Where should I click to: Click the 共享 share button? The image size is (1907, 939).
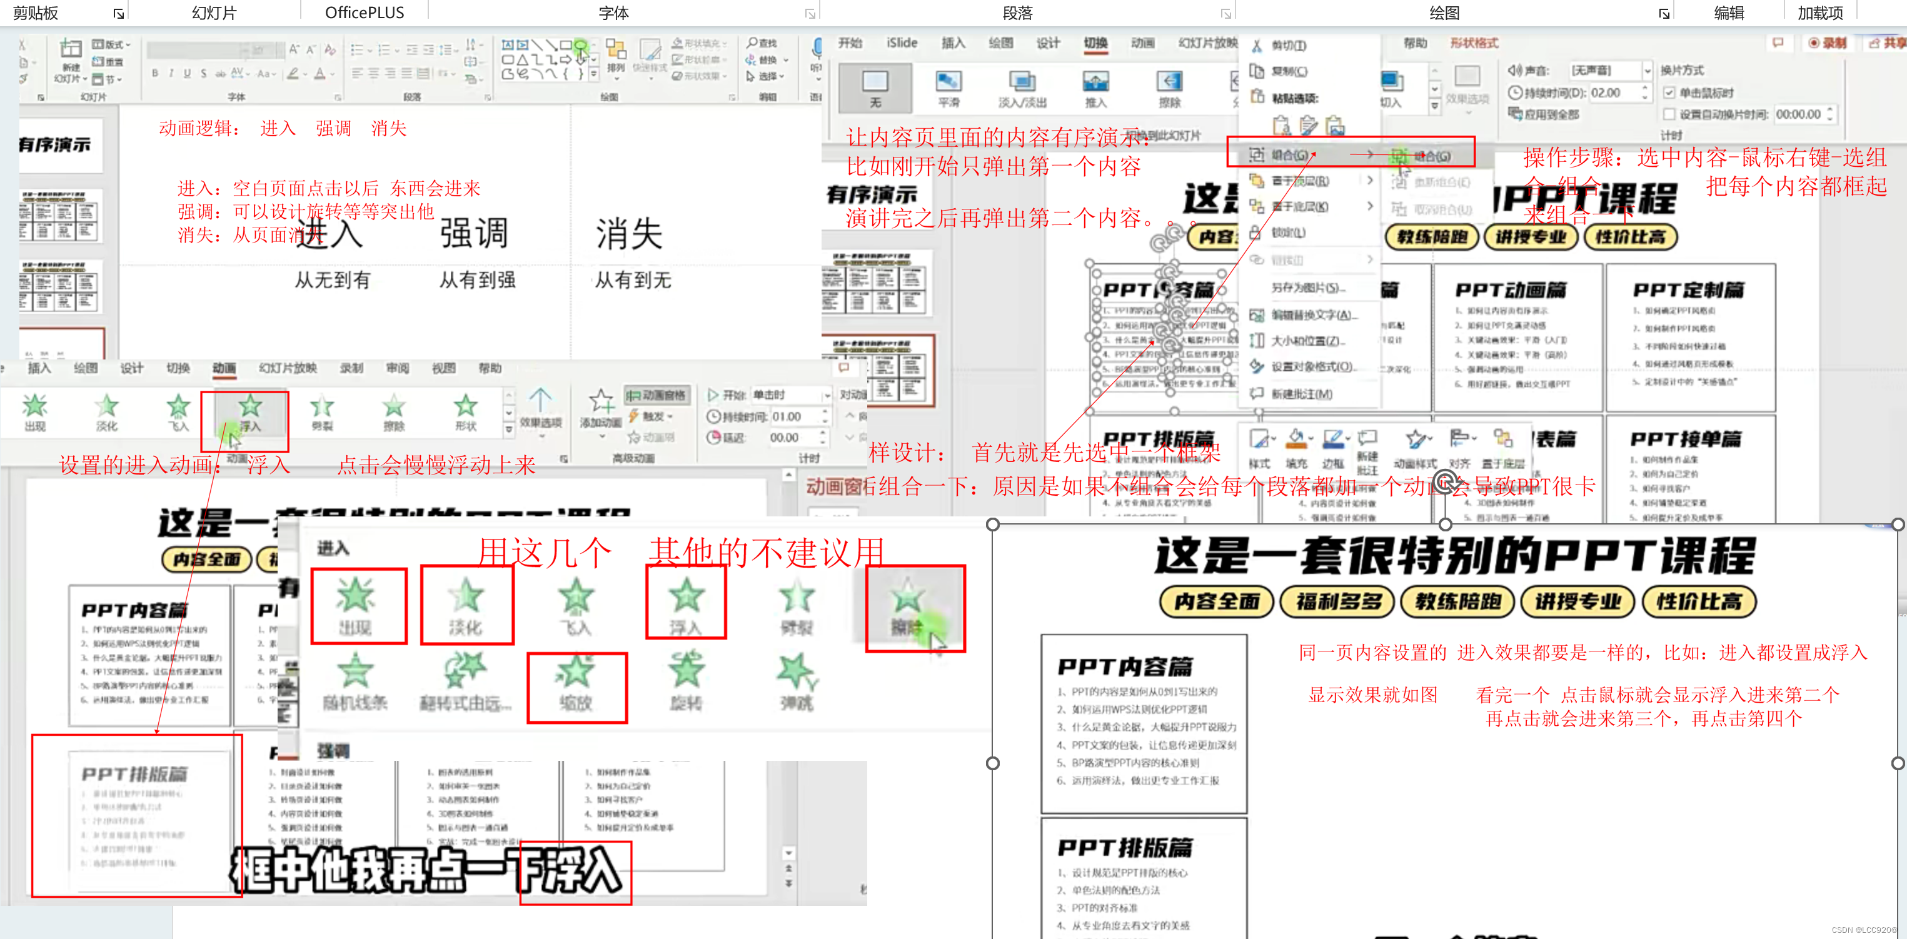coord(1886,43)
